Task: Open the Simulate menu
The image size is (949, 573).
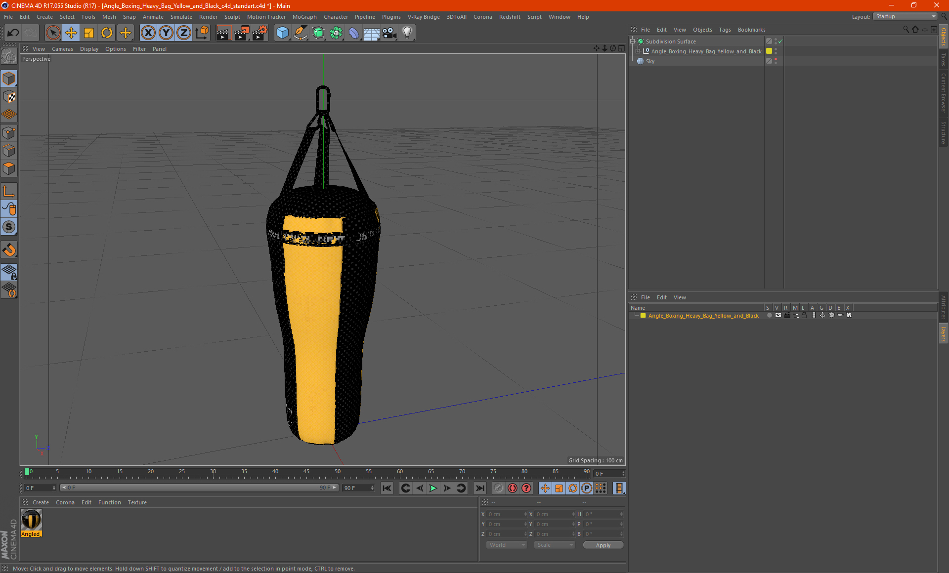Action: pyautogui.click(x=181, y=17)
